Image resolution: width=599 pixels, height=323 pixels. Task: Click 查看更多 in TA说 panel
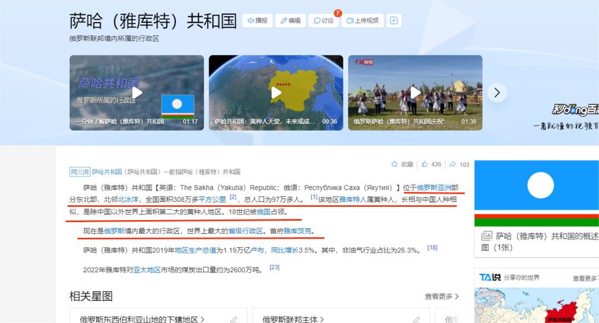(586, 278)
